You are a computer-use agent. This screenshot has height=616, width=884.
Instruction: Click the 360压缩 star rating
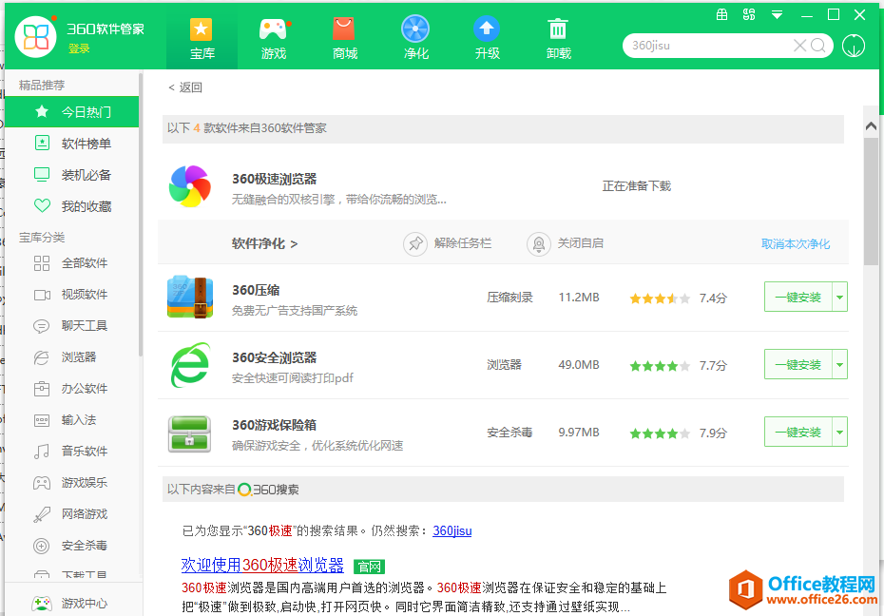[x=660, y=298]
